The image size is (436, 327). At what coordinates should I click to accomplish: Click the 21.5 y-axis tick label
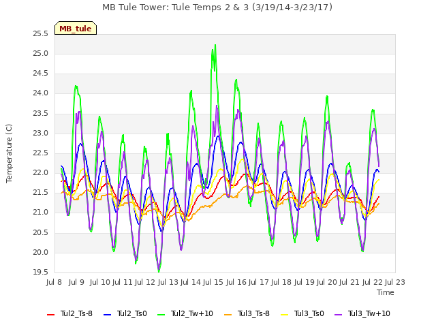coord(40,193)
